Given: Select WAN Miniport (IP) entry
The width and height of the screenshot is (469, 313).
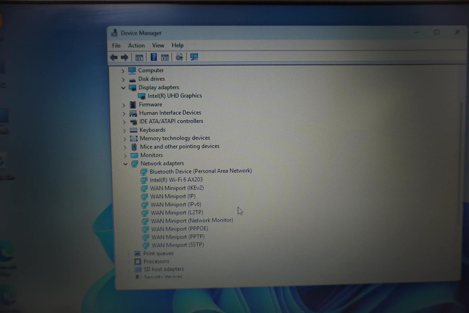Looking at the screenshot, I should point(173,196).
